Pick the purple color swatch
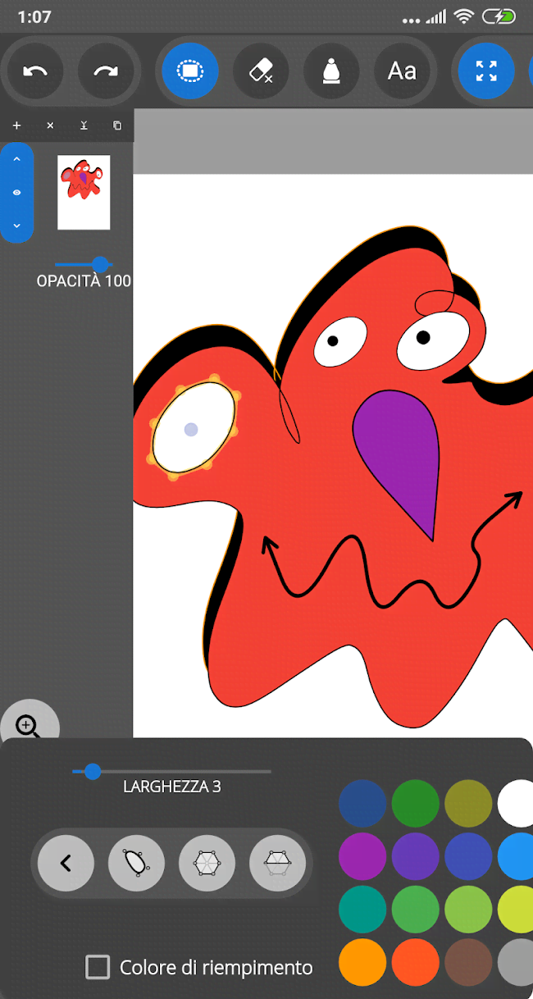This screenshot has height=999, width=533. pyautogui.click(x=362, y=856)
